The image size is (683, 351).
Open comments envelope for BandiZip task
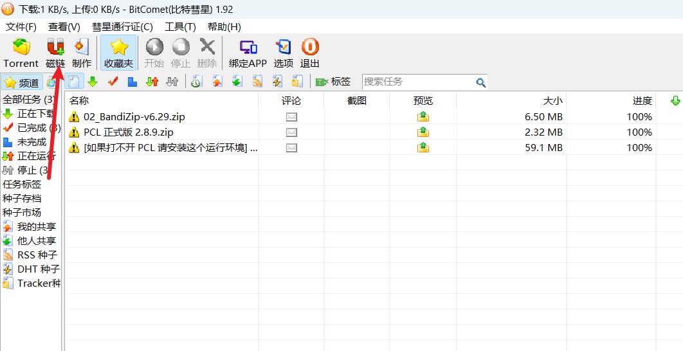[x=291, y=117]
